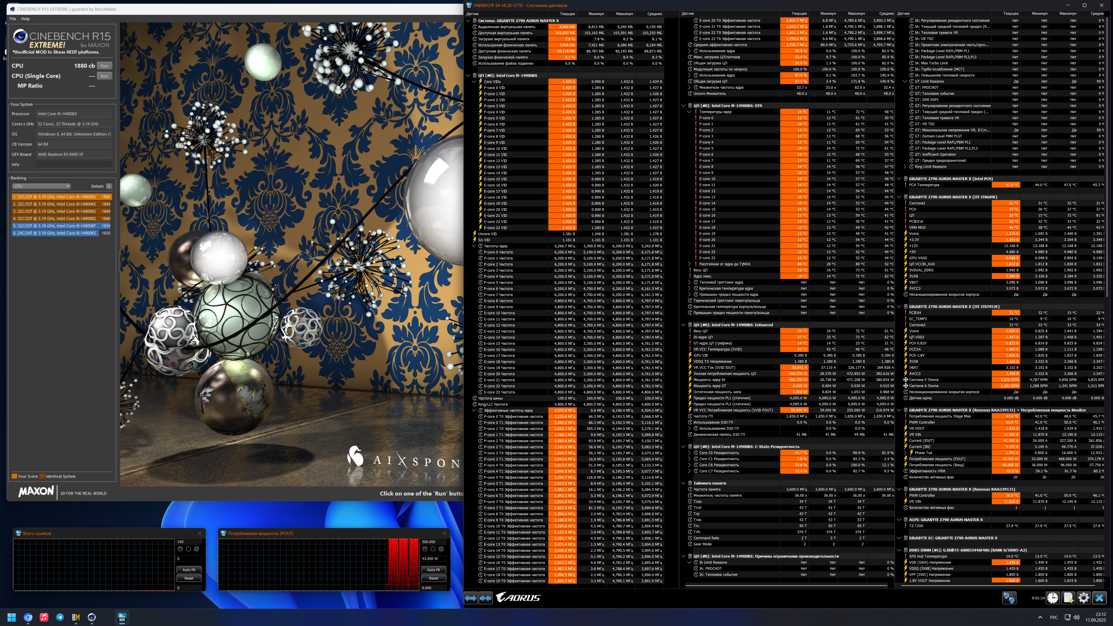Screen dimensions: 1113x626
Task: Expand the Ring Limit Reasons node
Action: [905, 166]
